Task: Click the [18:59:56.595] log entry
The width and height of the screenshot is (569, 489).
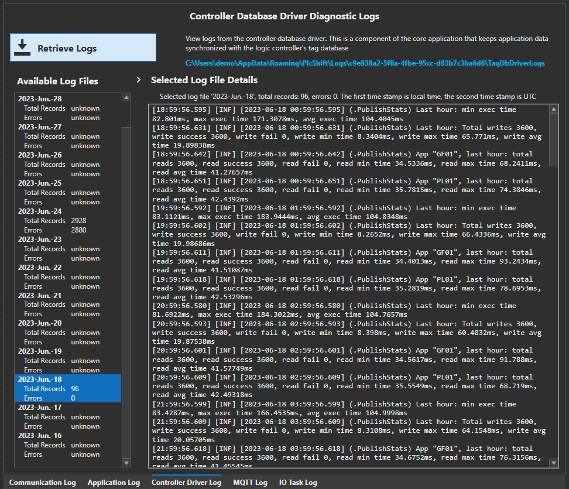Action: point(334,114)
